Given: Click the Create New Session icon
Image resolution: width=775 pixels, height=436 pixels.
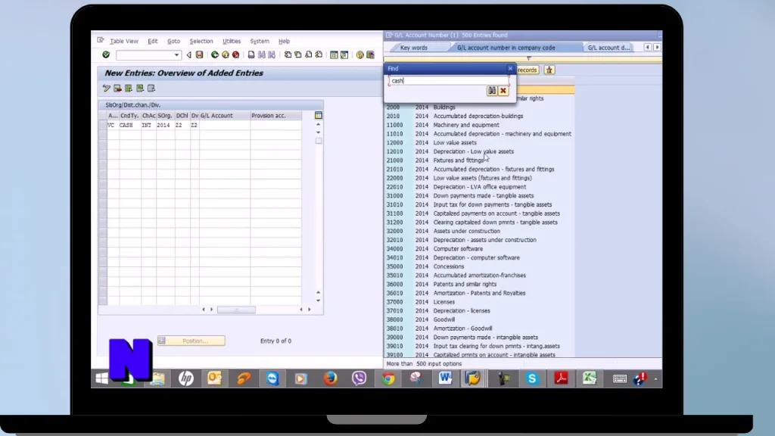Looking at the screenshot, I should tap(334, 54).
